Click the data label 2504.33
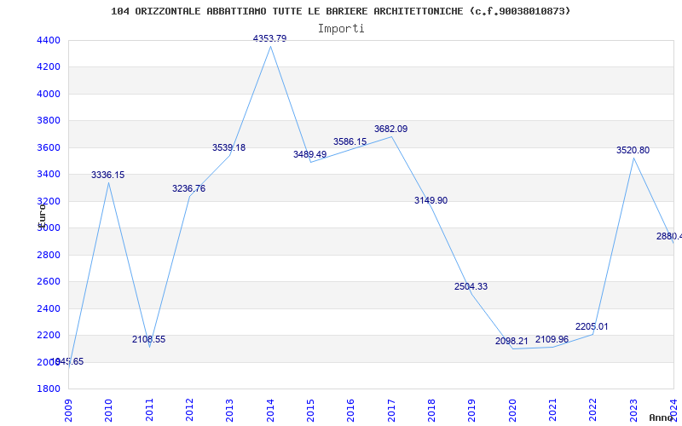The image size is (682, 426). [471, 286]
